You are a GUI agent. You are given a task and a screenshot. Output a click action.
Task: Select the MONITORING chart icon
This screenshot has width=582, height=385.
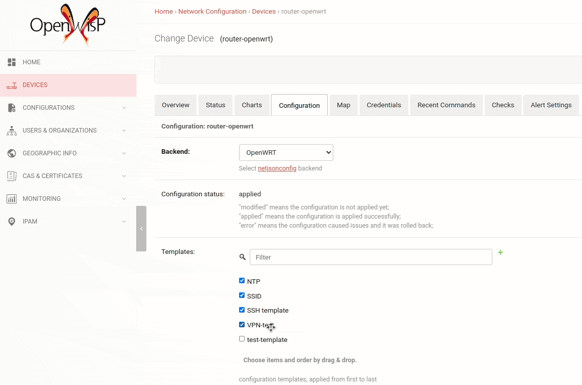12,199
